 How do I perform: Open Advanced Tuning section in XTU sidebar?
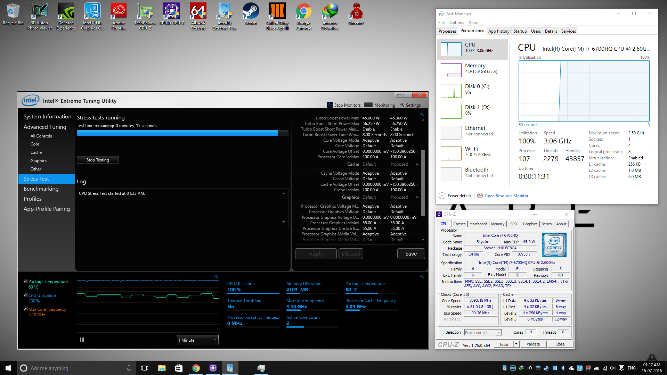click(x=45, y=127)
